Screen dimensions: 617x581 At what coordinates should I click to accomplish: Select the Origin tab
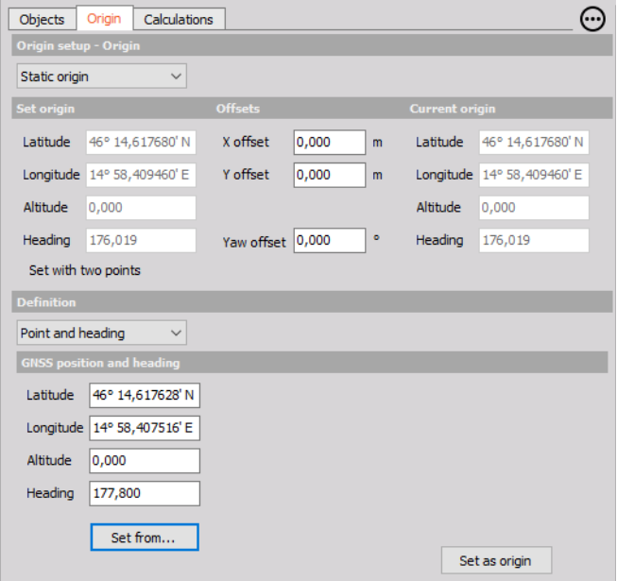point(104,19)
